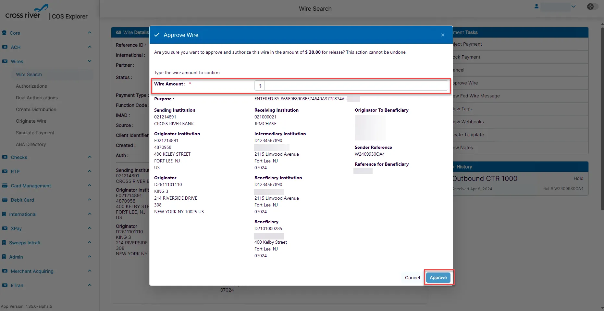The image size is (604, 311).
Task: Click View Notes task
Action: (521, 148)
